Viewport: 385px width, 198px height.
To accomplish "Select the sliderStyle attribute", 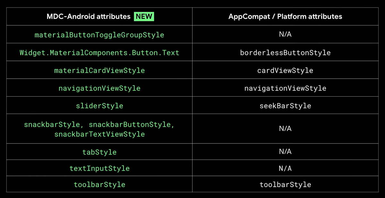I will [99, 106].
